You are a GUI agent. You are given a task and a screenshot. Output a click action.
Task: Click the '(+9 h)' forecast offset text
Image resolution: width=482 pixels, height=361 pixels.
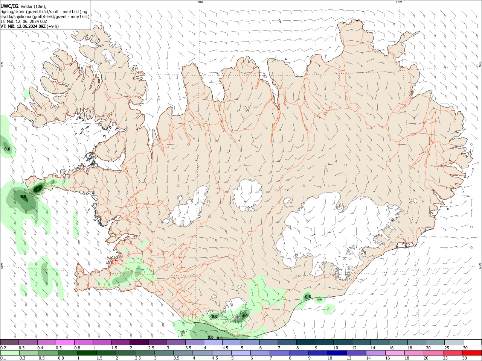[53, 26]
